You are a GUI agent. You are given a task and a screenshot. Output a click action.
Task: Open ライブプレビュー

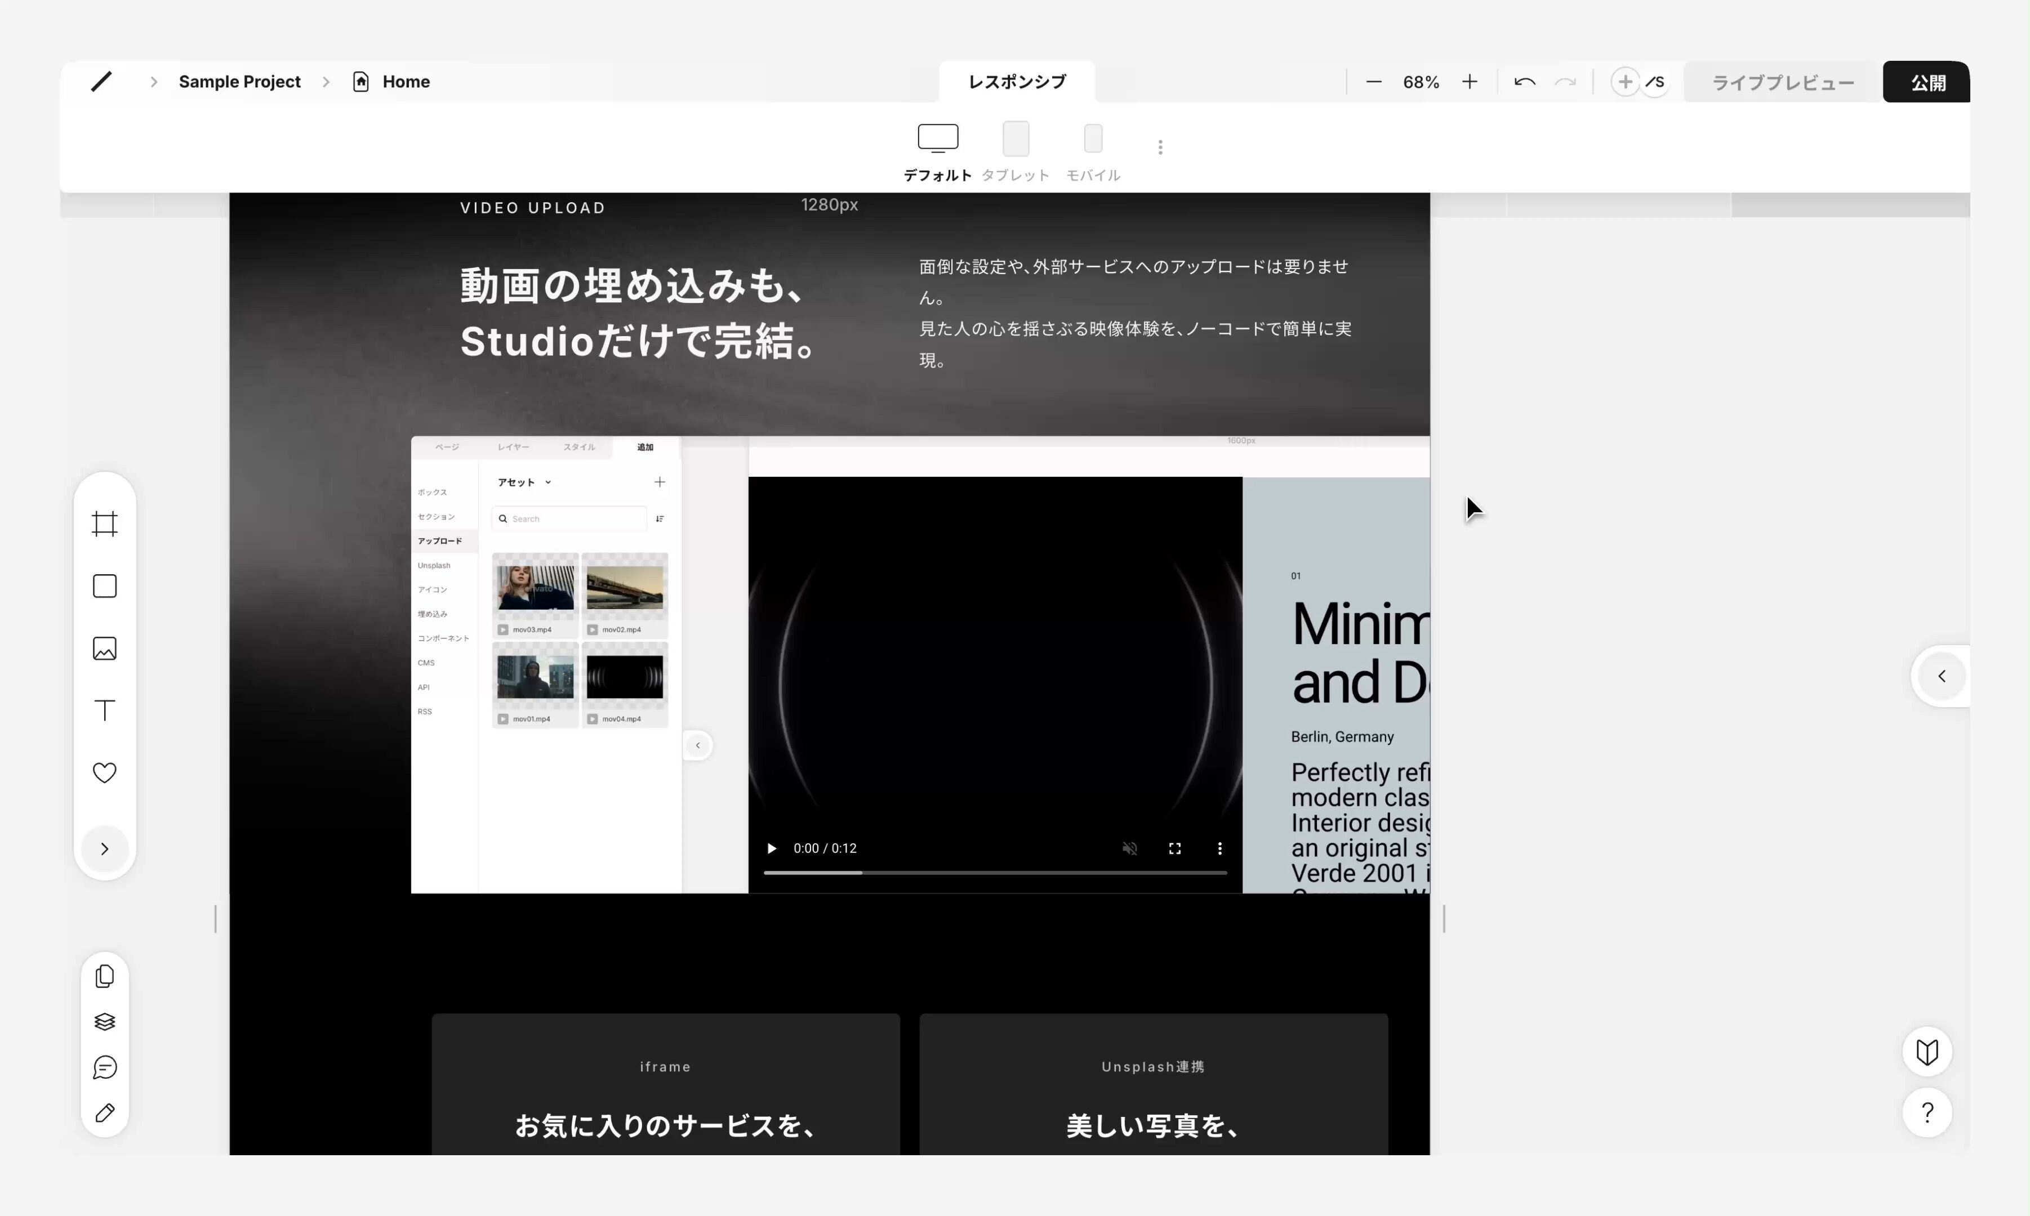(x=1782, y=82)
